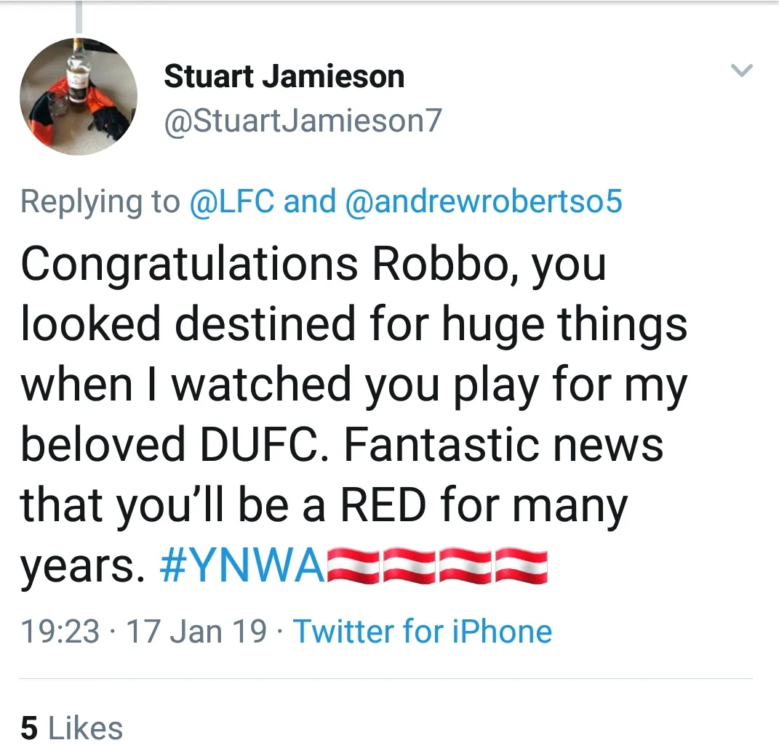Screen dimensions: 779x756
Task: Open the "Twitter for iPhone" source link
Action: coord(423,630)
